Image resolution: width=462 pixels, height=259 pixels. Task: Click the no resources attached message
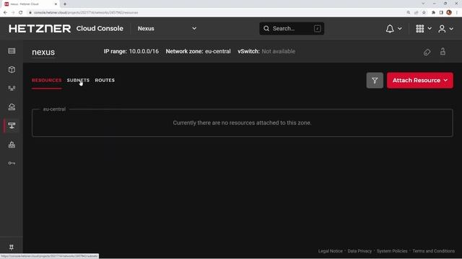pyautogui.click(x=242, y=123)
